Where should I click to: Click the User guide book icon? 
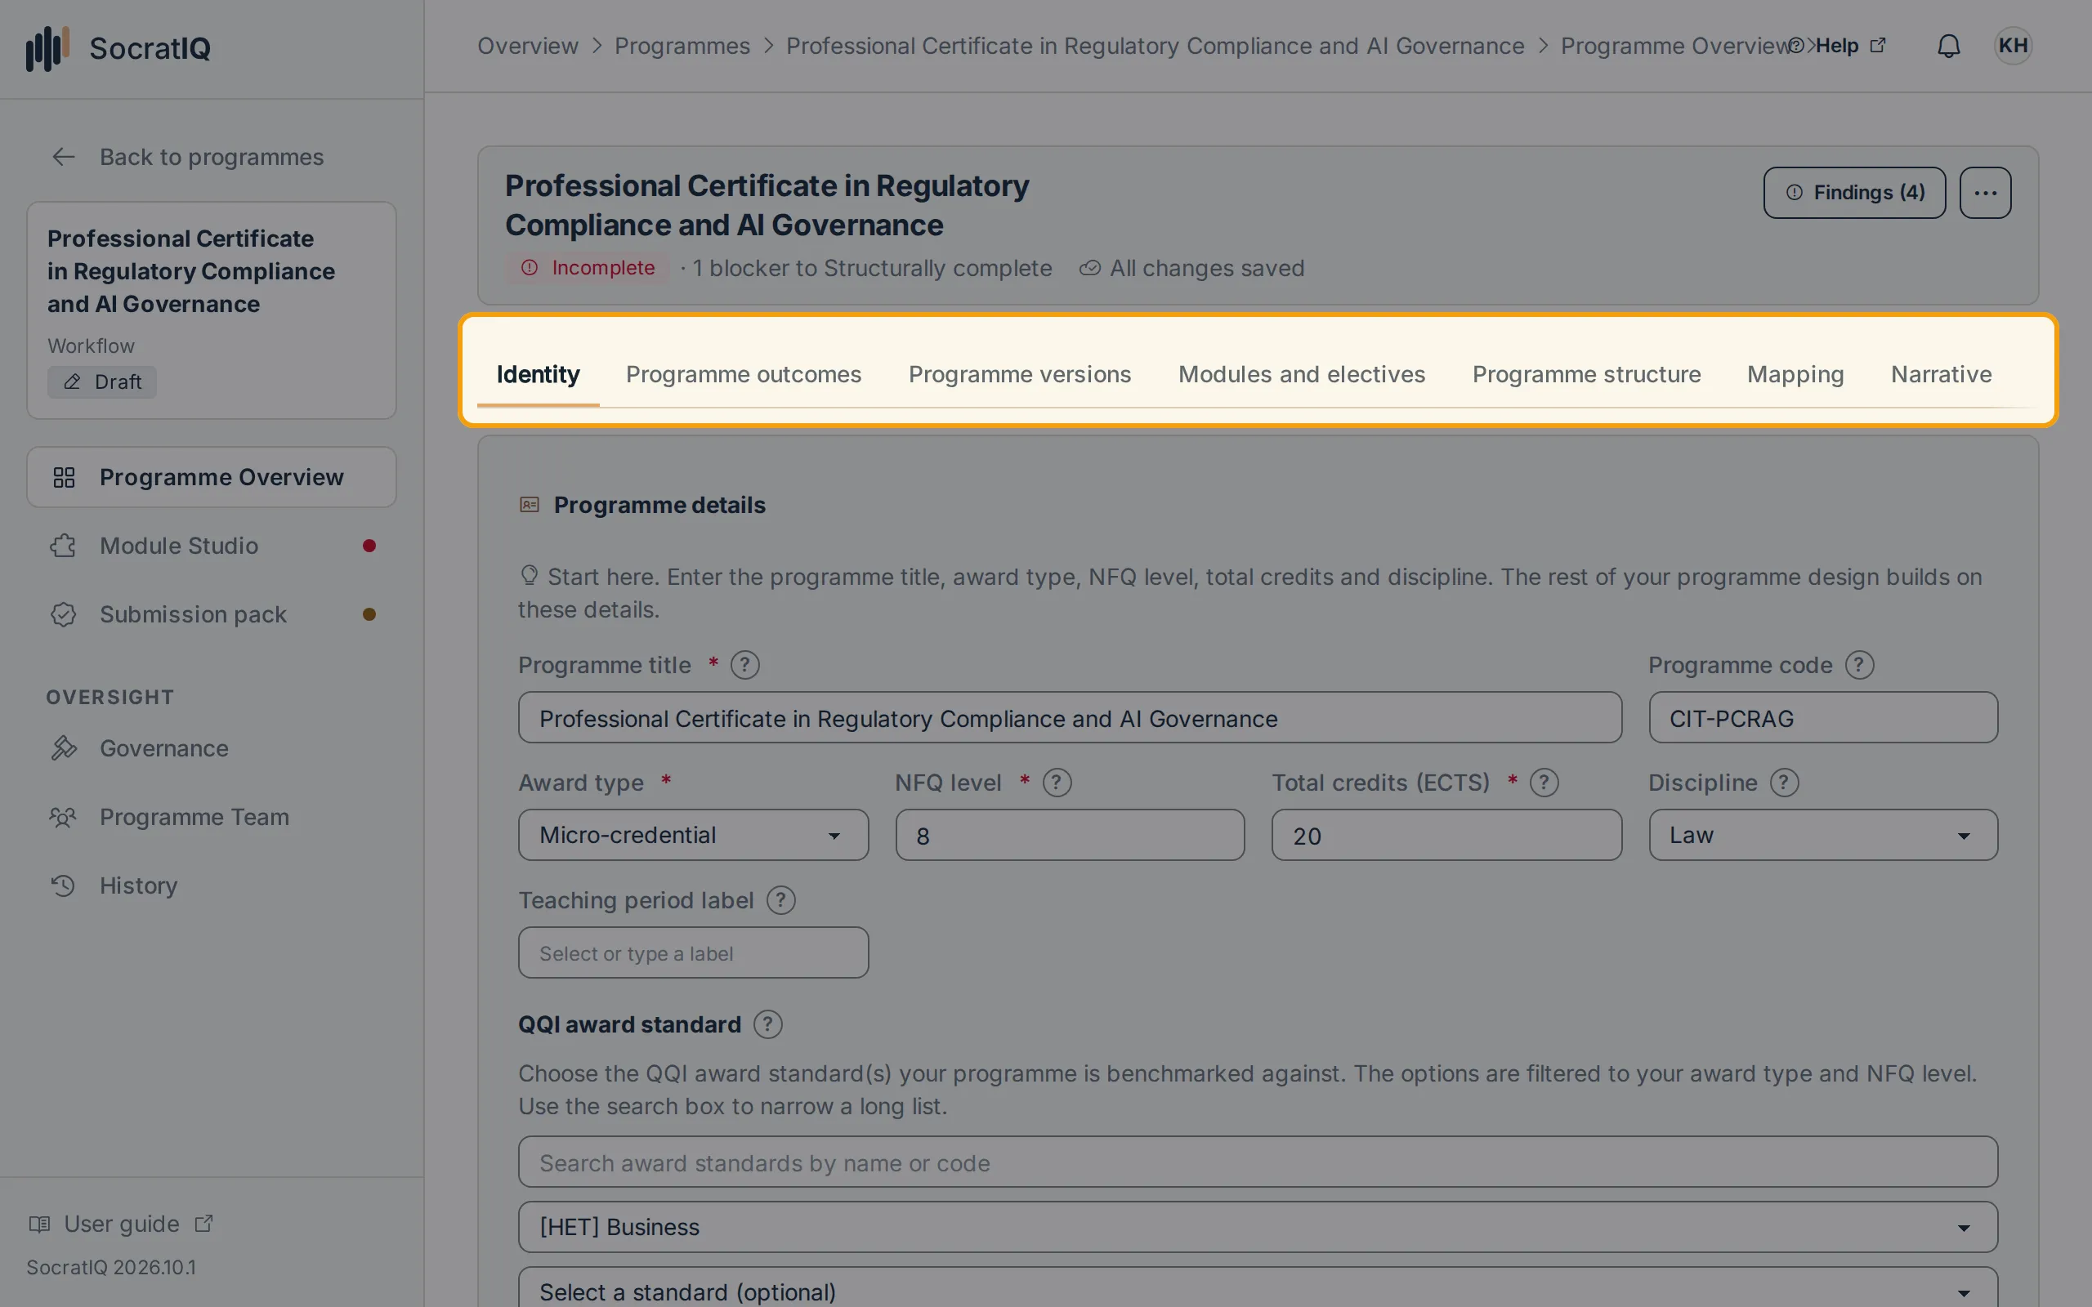[39, 1224]
